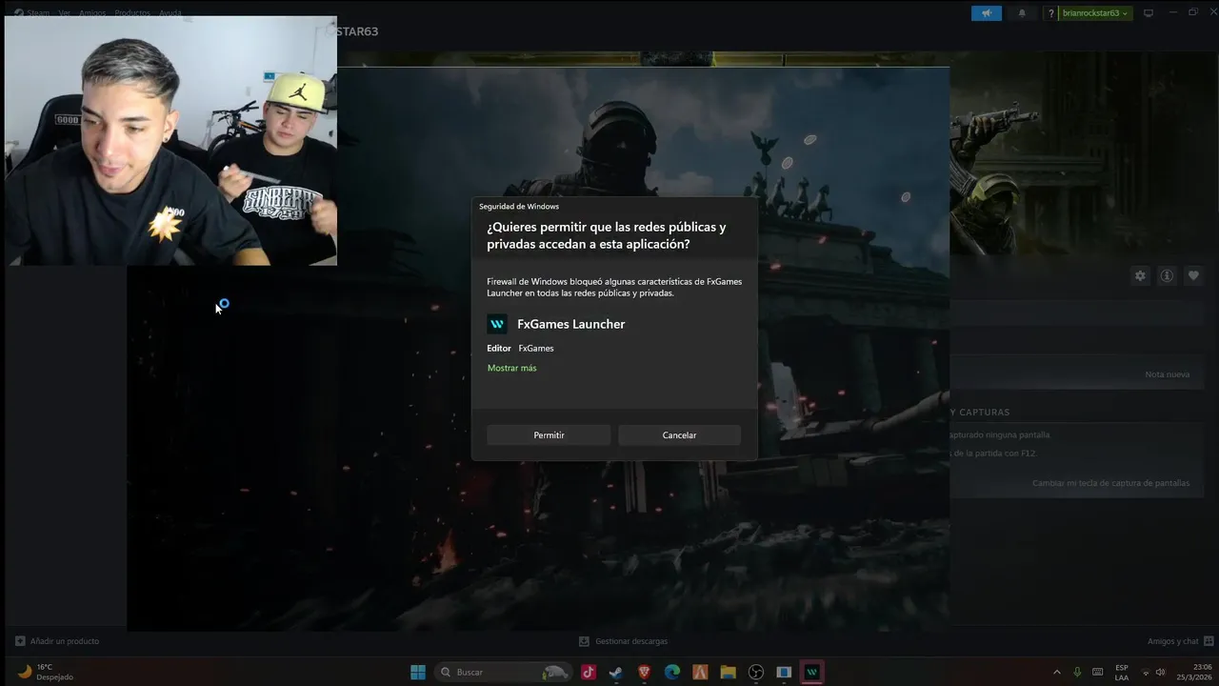The width and height of the screenshot is (1219, 686).
Task: Open weather widget 16°C Despejado
Action: (46, 672)
